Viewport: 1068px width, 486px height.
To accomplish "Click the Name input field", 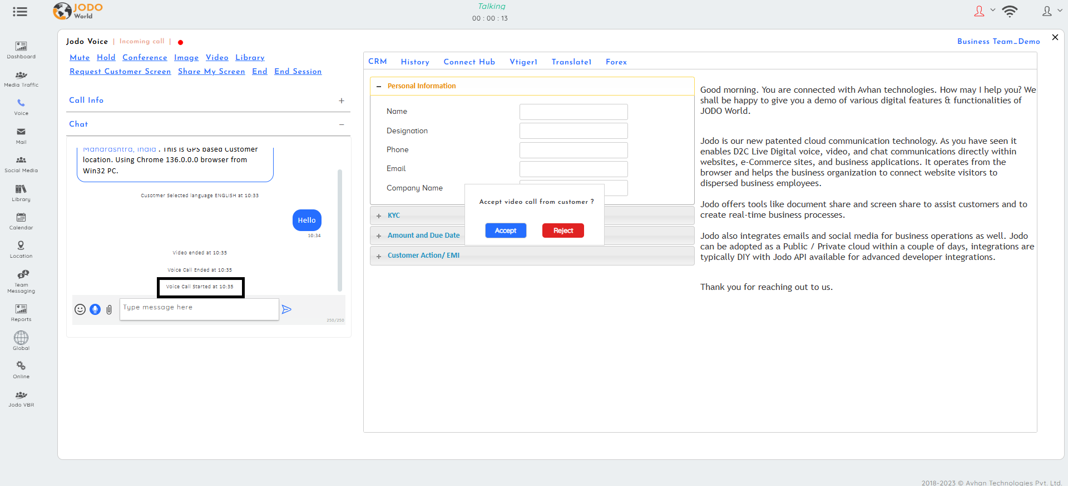I will coord(573,112).
